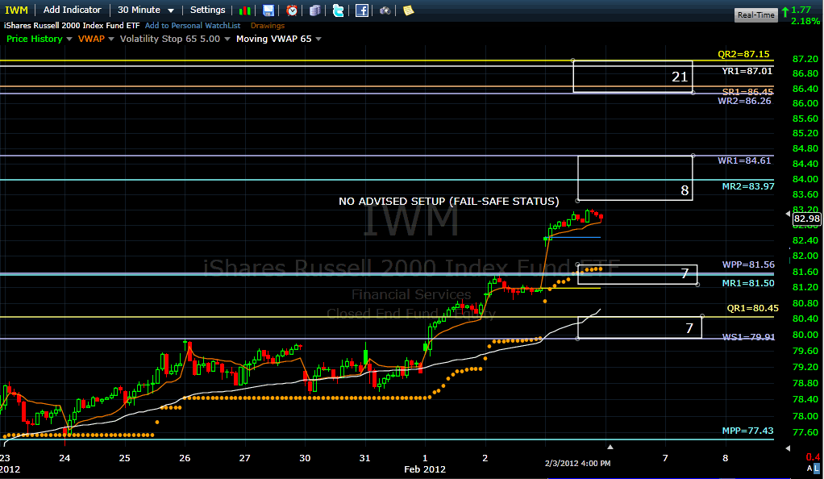Click the small left arrow above the price scale bottom
The image size is (824, 479).
(787, 448)
